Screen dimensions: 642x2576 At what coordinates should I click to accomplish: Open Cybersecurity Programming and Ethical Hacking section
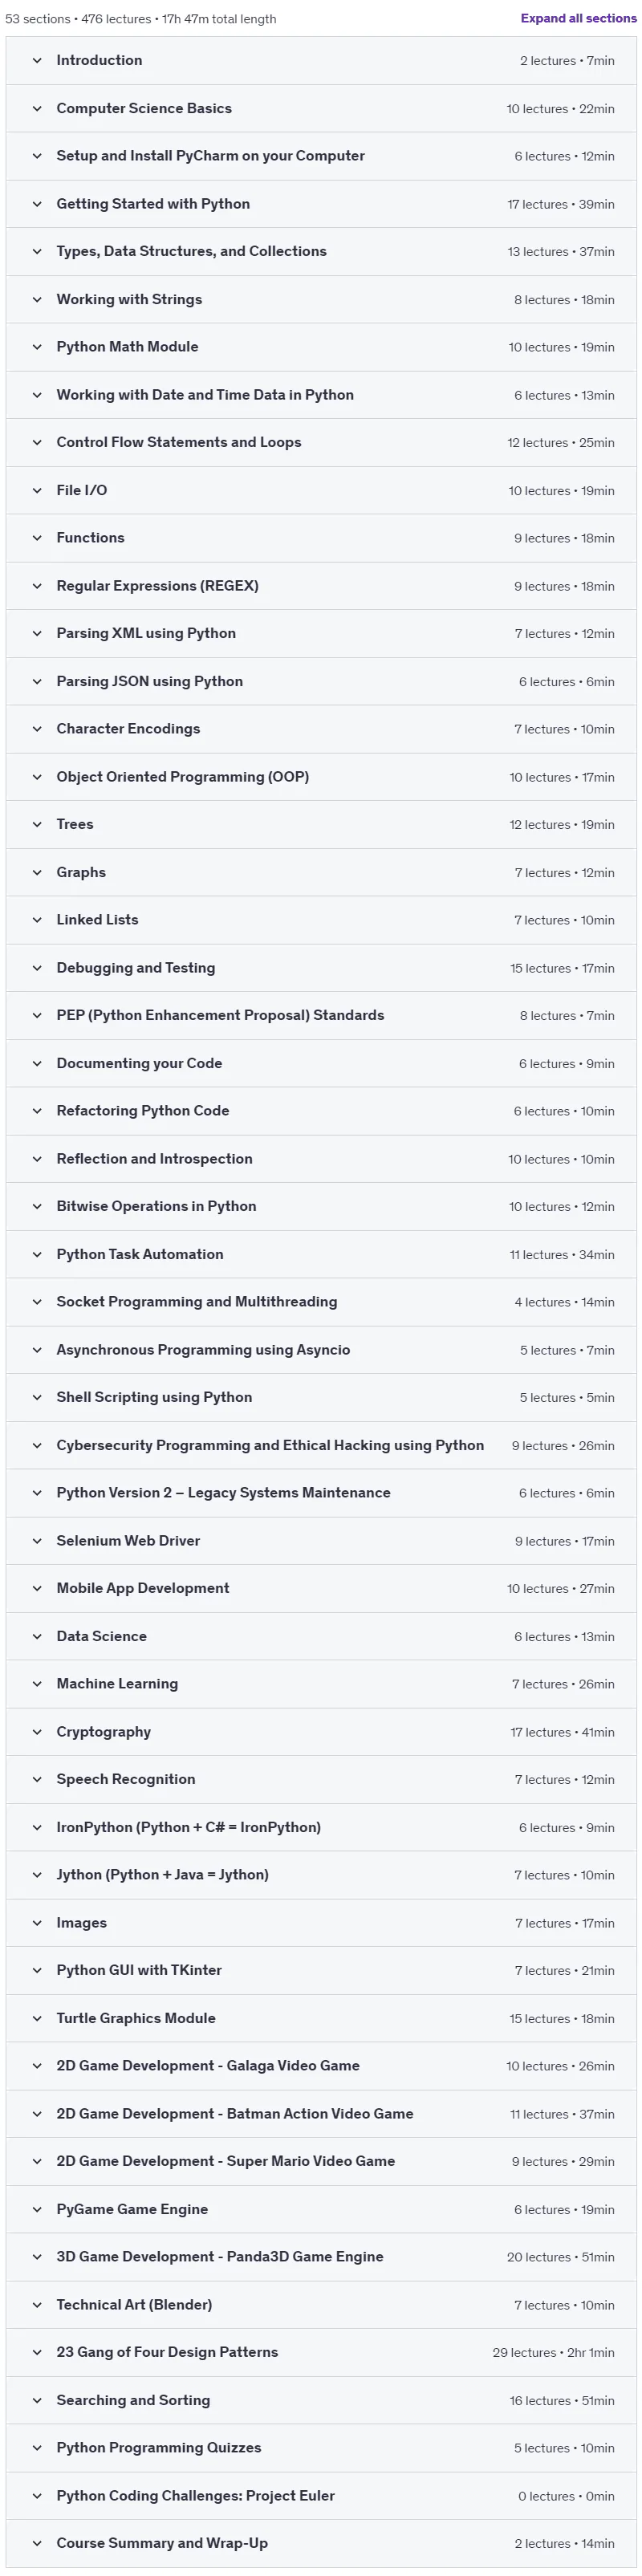click(321, 1445)
